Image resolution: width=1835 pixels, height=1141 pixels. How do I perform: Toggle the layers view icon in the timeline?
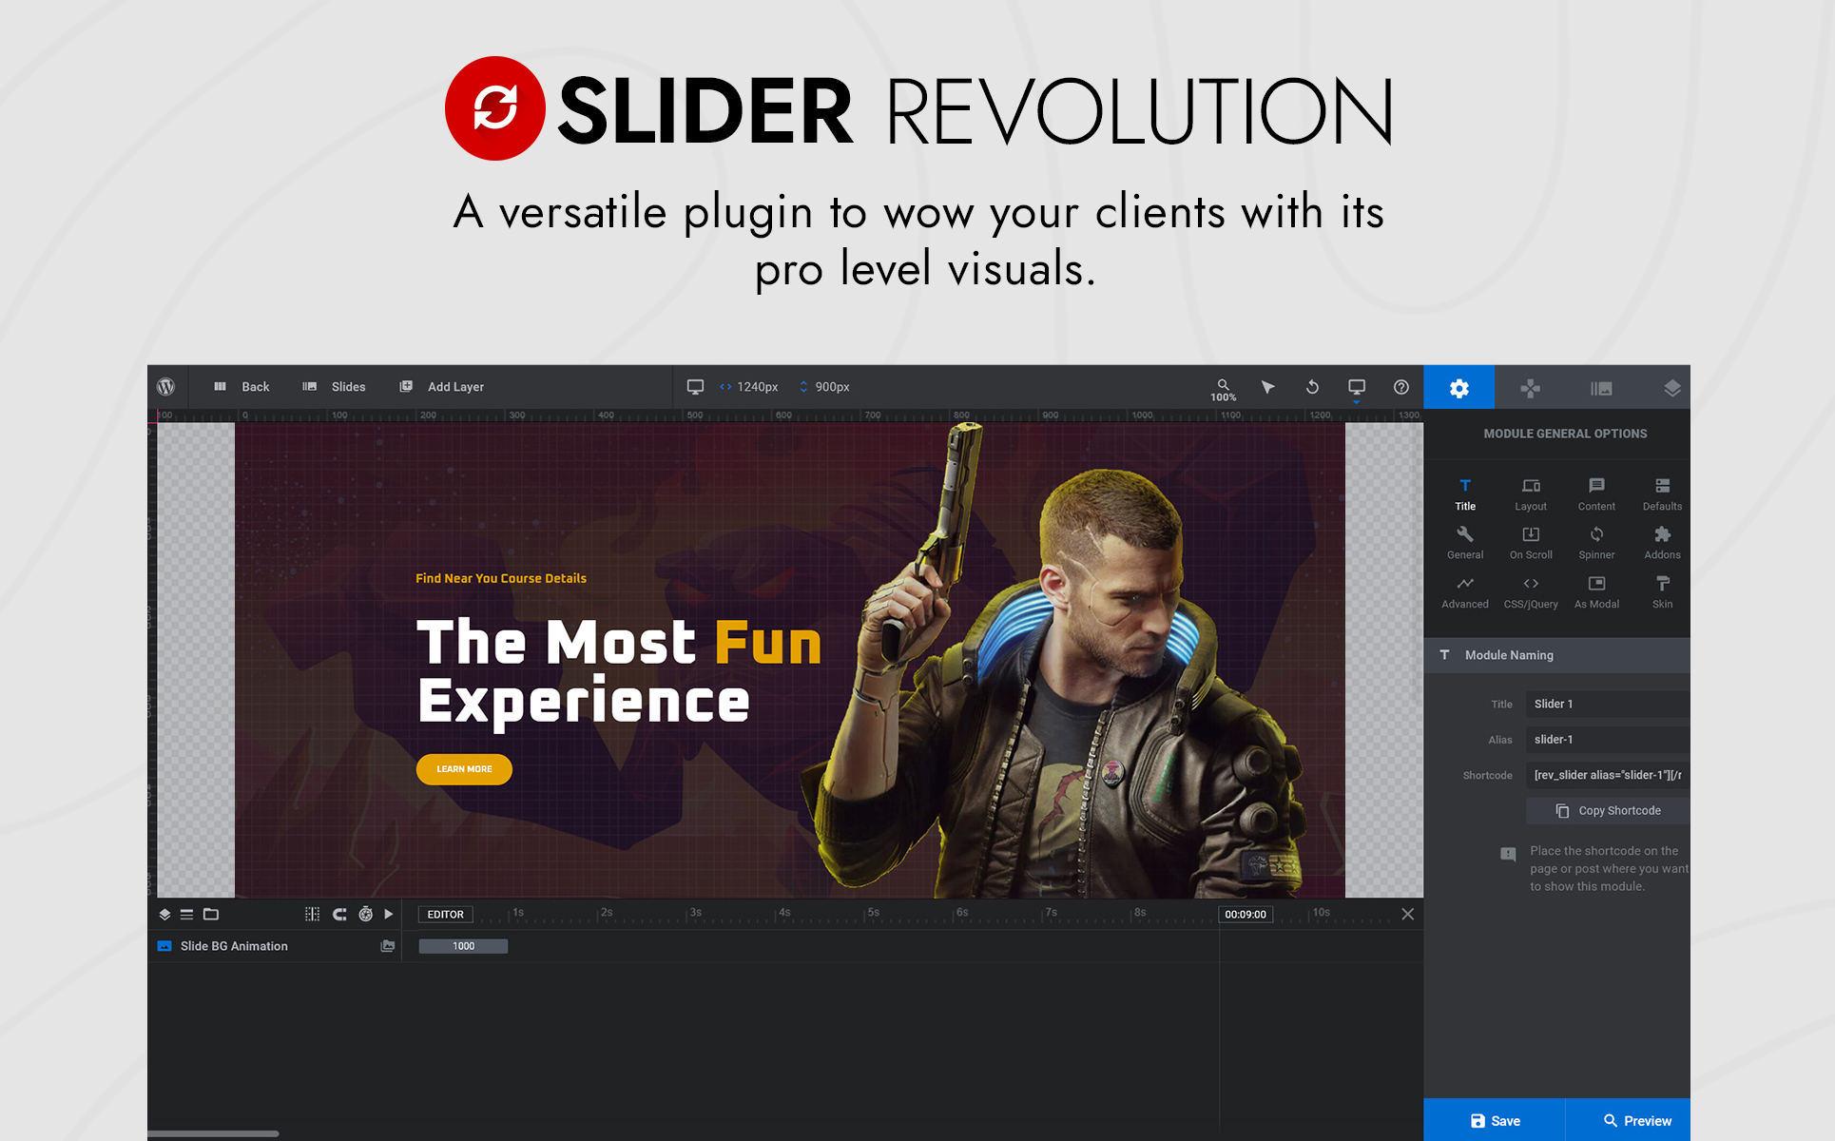tap(164, 914)
